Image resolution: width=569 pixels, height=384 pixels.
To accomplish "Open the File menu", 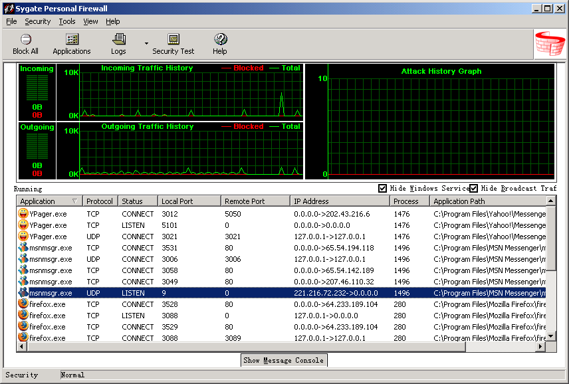I will (11, 21).
